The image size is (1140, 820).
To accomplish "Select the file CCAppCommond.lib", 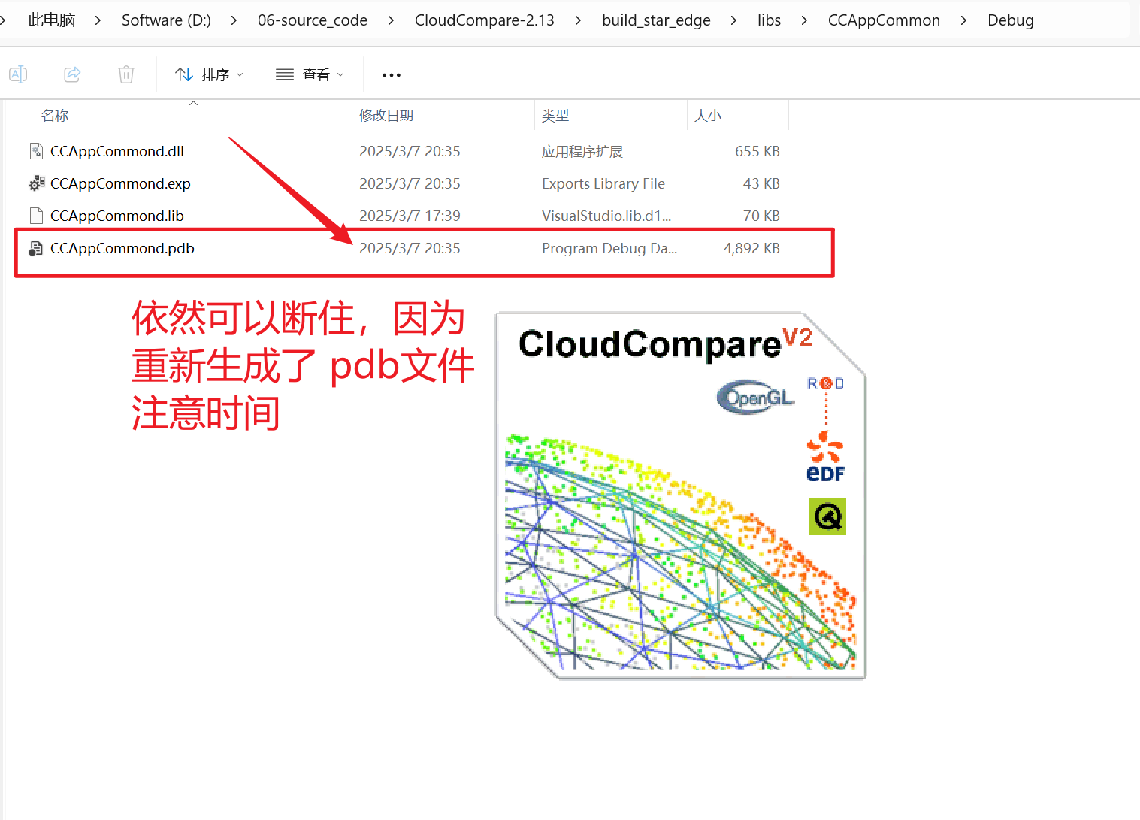I will click(x=117, y=216).
